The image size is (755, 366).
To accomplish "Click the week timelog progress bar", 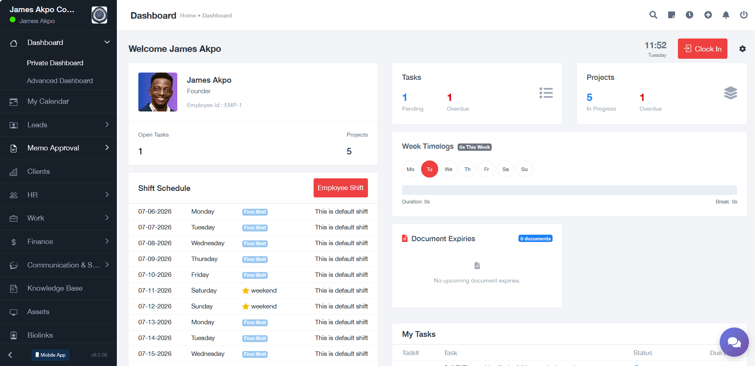I will [570, 190].
